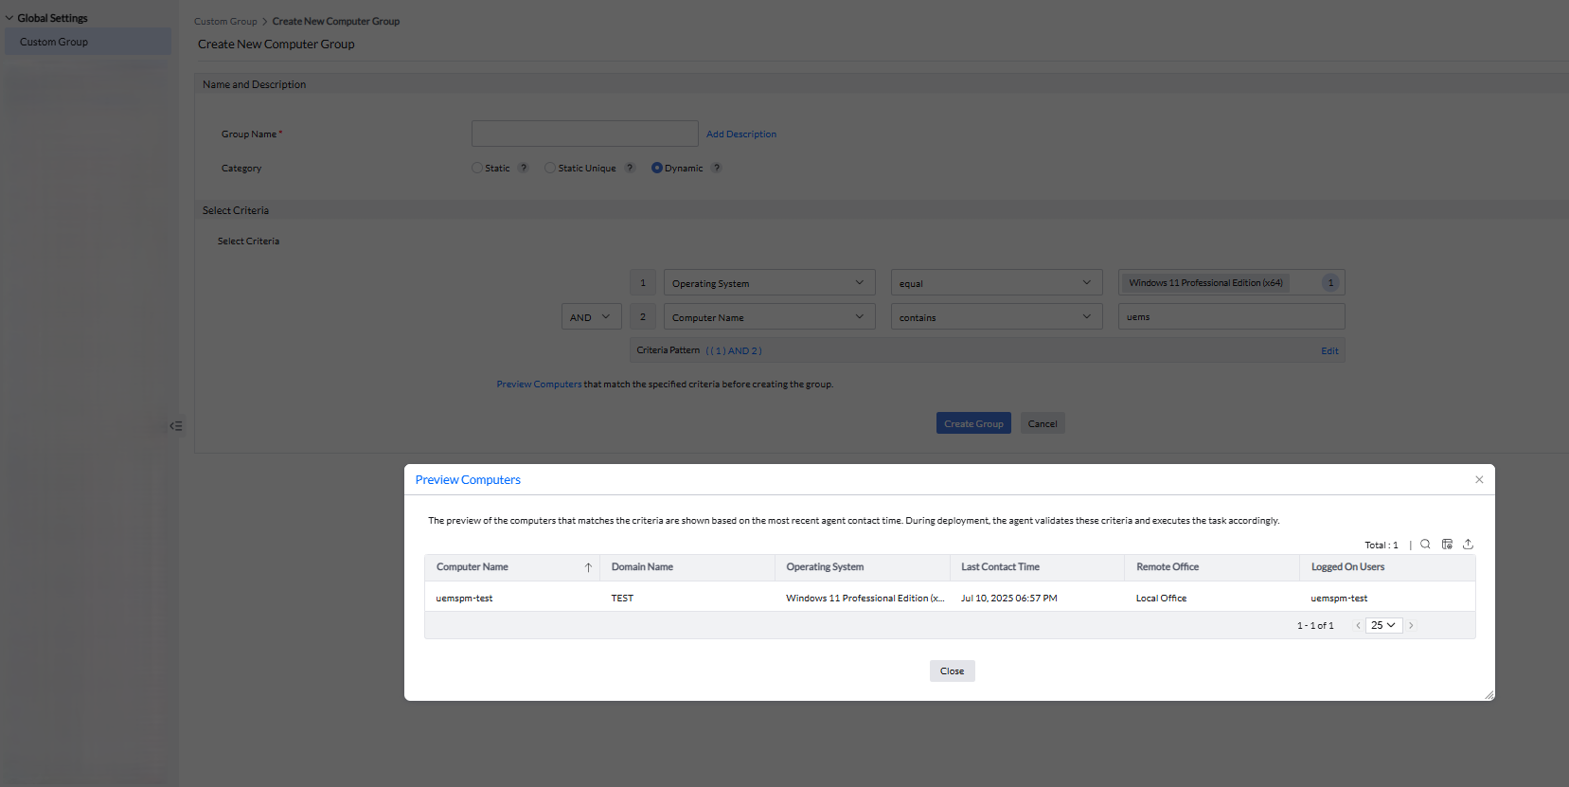The width and height of the screenshot is (1569, 787).
Task: Collapse the left sidebar panel icon
Action: point(175,426)
